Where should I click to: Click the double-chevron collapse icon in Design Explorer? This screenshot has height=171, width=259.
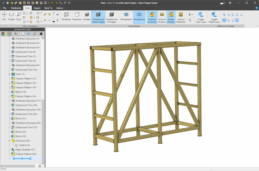tap(28, 34)
